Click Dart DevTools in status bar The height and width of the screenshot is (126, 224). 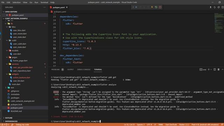coord(171,125)
